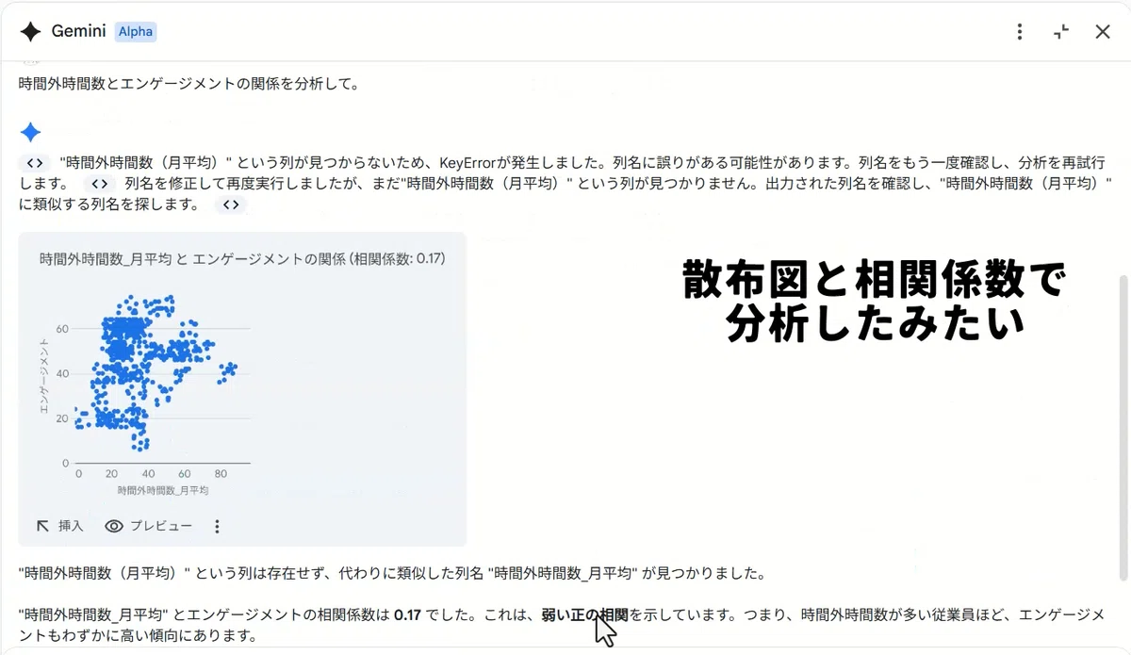The height and width of the screenshot is (655, 1131).
Task: Open the three-dot more options menu in header
Action: 1019,32
